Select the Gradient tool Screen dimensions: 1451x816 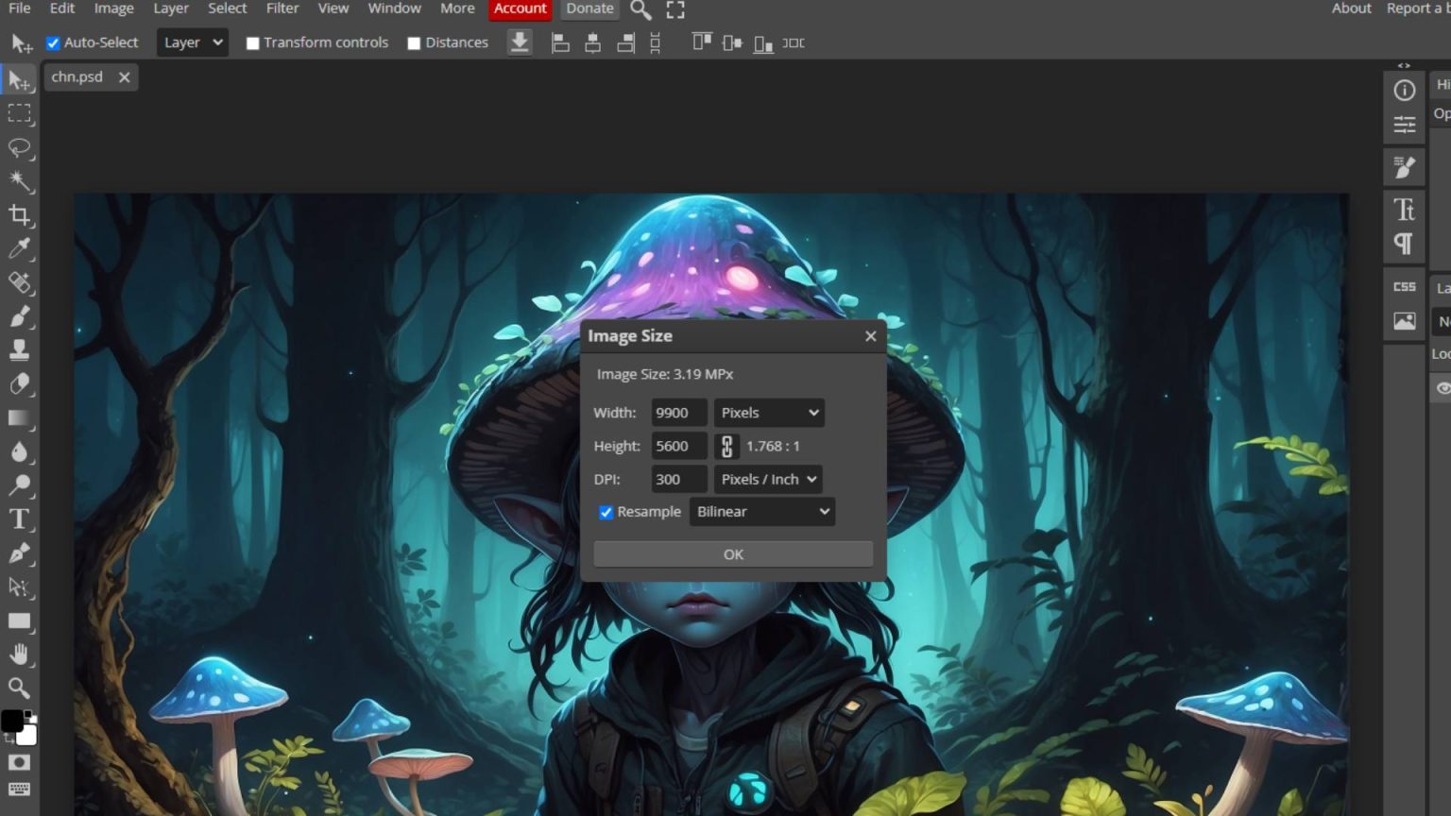pyautogui.click(x=19, y=417)
